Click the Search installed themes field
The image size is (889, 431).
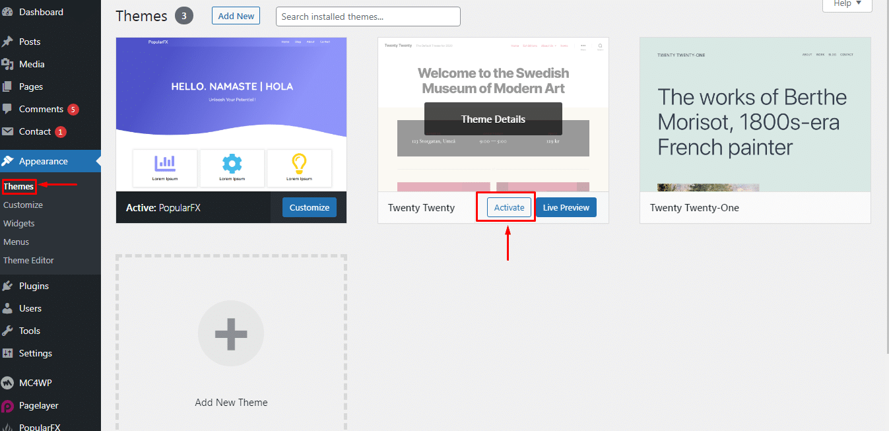tap(368, 17)
